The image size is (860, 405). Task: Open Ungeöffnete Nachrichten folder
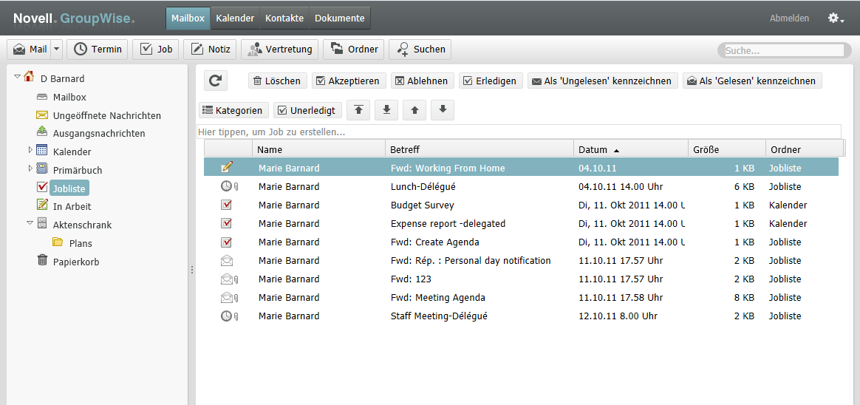106,115
